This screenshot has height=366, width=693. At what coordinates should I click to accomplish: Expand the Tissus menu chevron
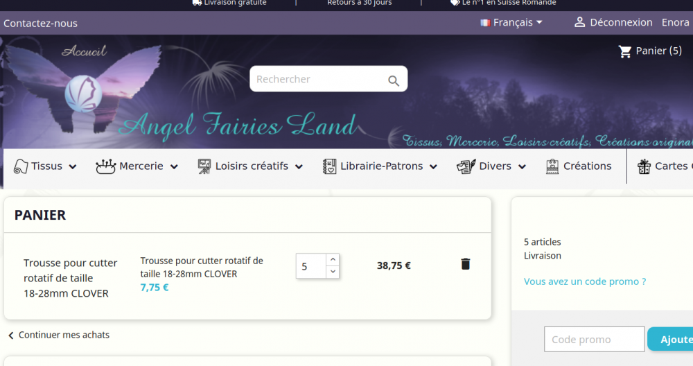click(73, 166)
